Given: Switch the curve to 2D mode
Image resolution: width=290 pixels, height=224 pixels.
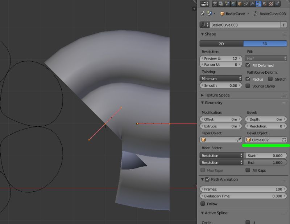Looking at the screenshot, I should tap(221, 43).
